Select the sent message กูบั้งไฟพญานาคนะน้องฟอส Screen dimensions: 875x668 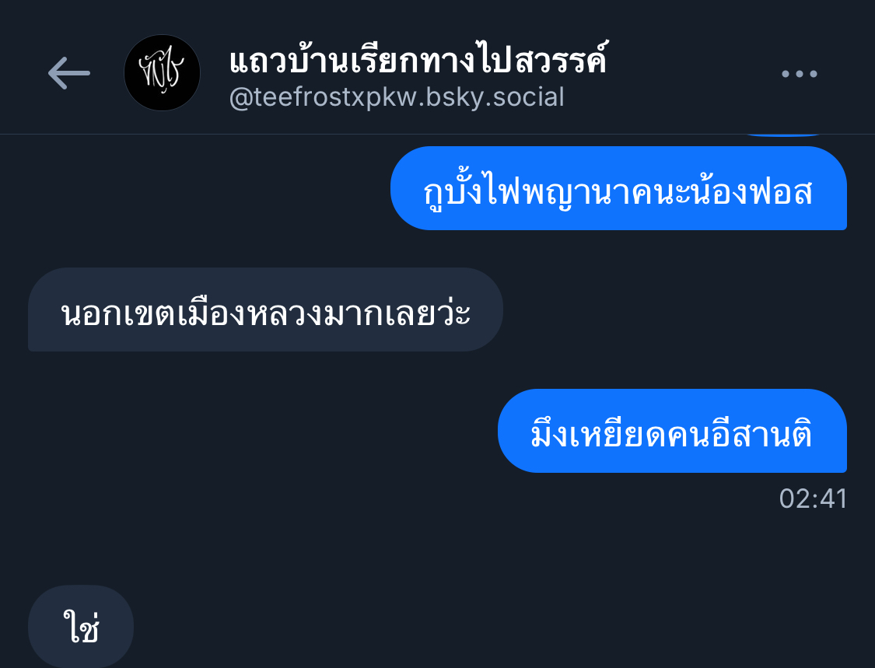point(618,188)
